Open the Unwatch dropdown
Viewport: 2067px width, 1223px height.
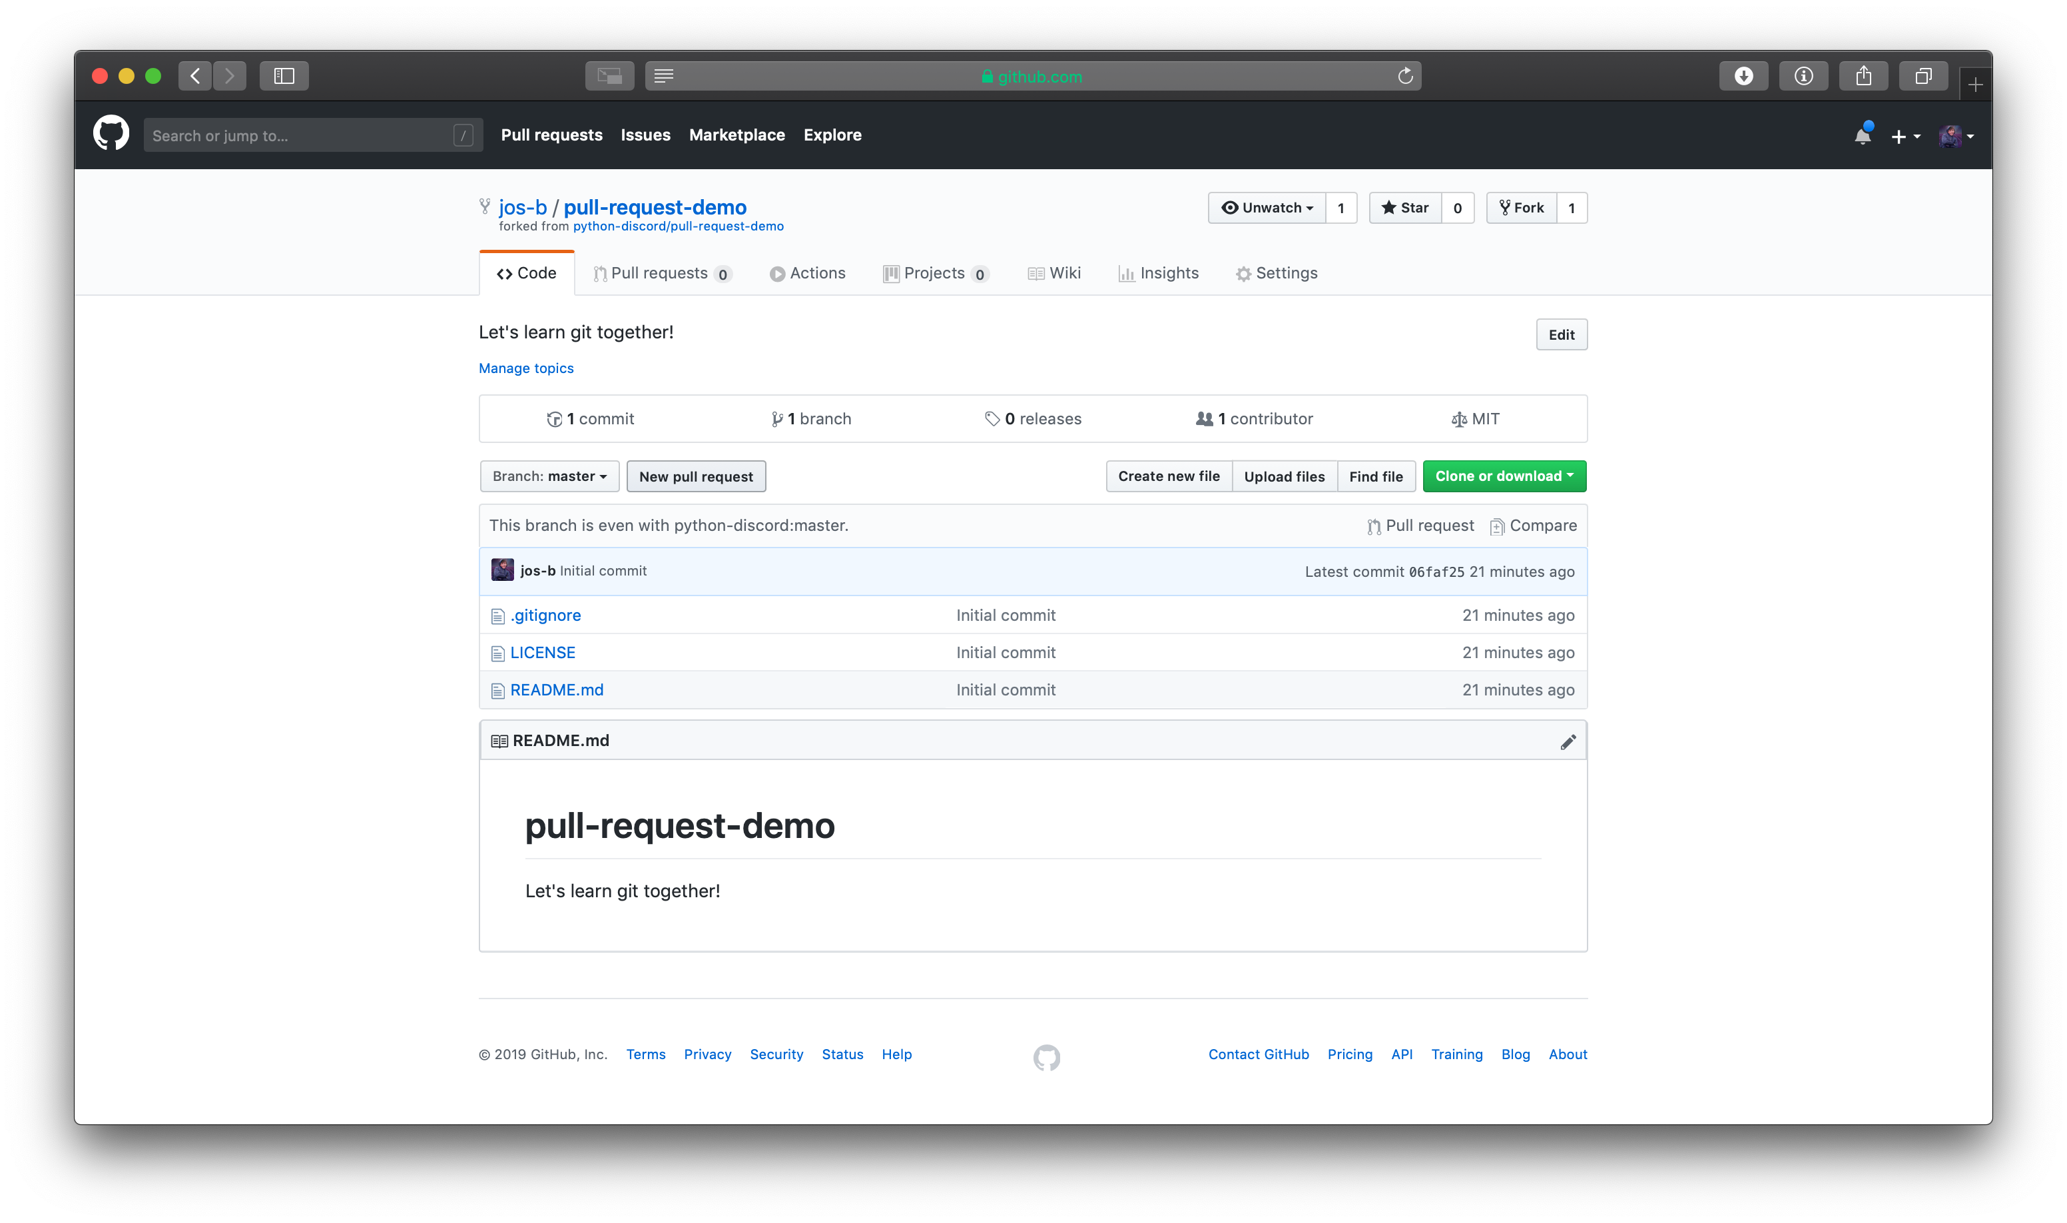[1267, 208]
